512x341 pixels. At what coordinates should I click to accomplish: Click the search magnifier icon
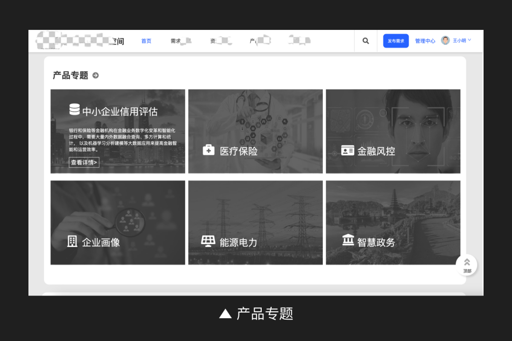[x=366, y=41]
